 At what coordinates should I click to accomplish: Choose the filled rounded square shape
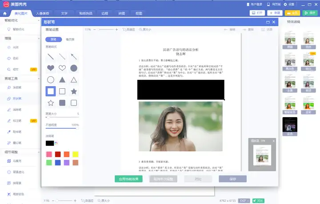click(x=62, y=103)
